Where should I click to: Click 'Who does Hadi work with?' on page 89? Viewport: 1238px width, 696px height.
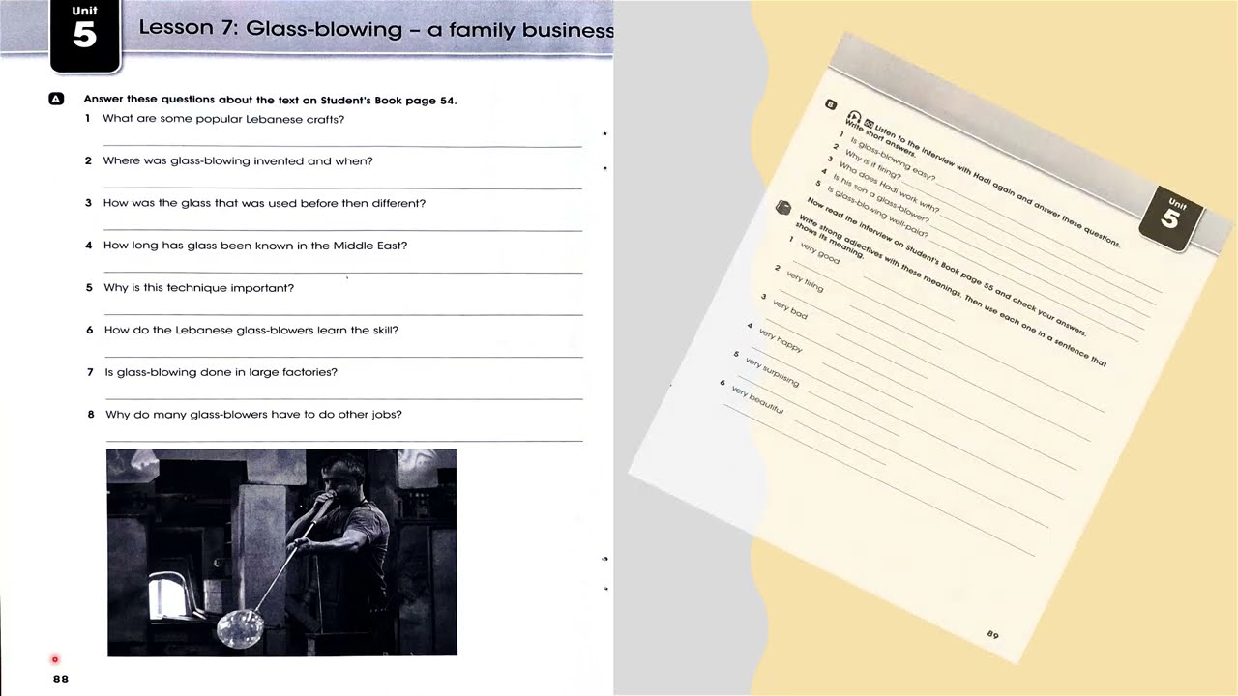tap(889, 187)
